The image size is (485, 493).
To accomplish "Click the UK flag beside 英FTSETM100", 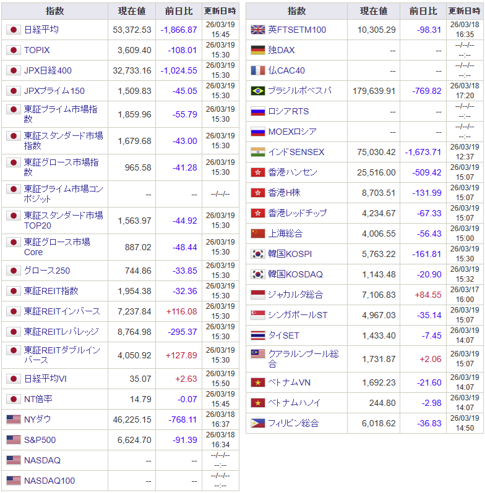I will (x=258, y=30).
